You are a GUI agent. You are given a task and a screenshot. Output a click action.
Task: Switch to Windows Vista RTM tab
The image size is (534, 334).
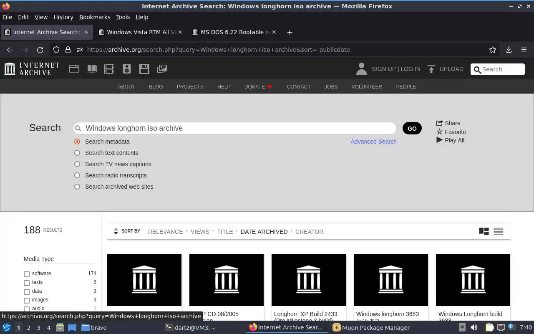[141, 32]
